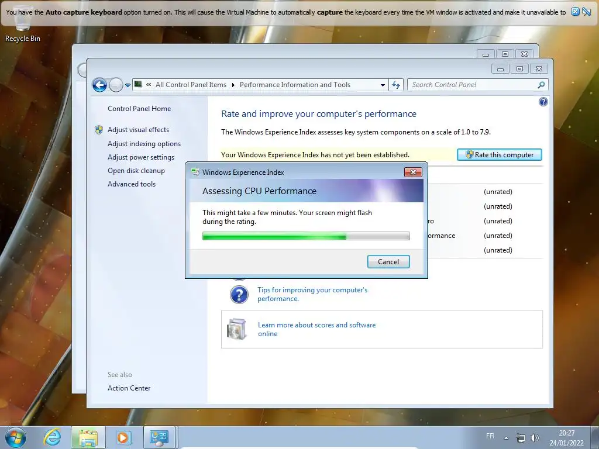The width and height of the screenshot is (599, 449).
Task: Open Advanced tools
Action: click(x=132, y=184)
